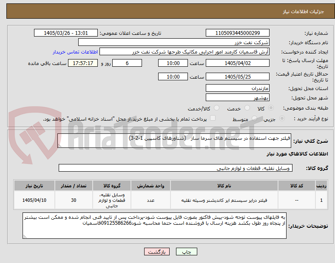This screenshot has height=263, width=335.
Task: Click the resize handle of description box
Action: [60, 146]
